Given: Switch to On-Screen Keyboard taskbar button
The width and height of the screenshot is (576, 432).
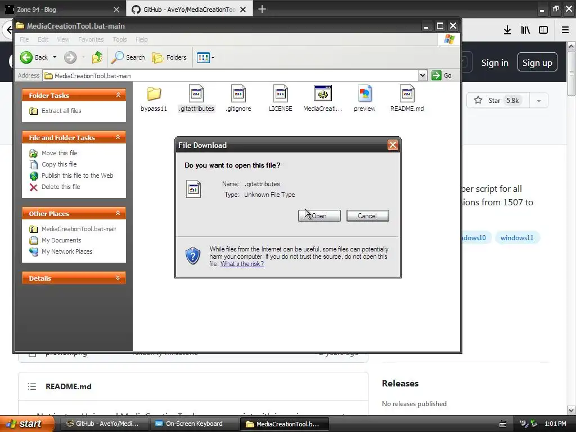Looking at the screenshot, I should (193, 424).
